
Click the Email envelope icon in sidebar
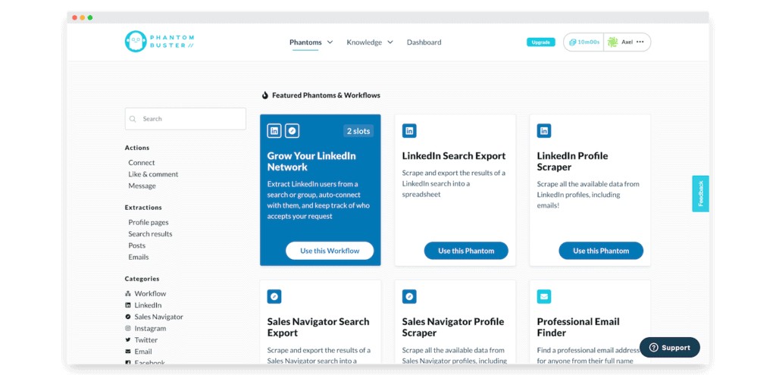tap(127, 352)
